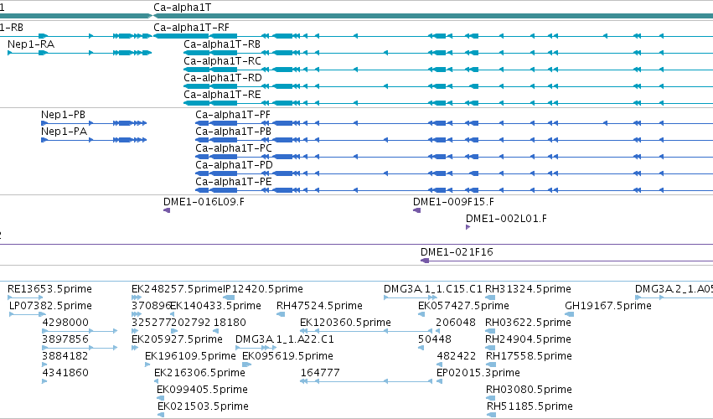The height and width of the screenshot is (419, 713).
Task: Select the Ca-alpha1T-RC transcript label
Action: (222, 61)
